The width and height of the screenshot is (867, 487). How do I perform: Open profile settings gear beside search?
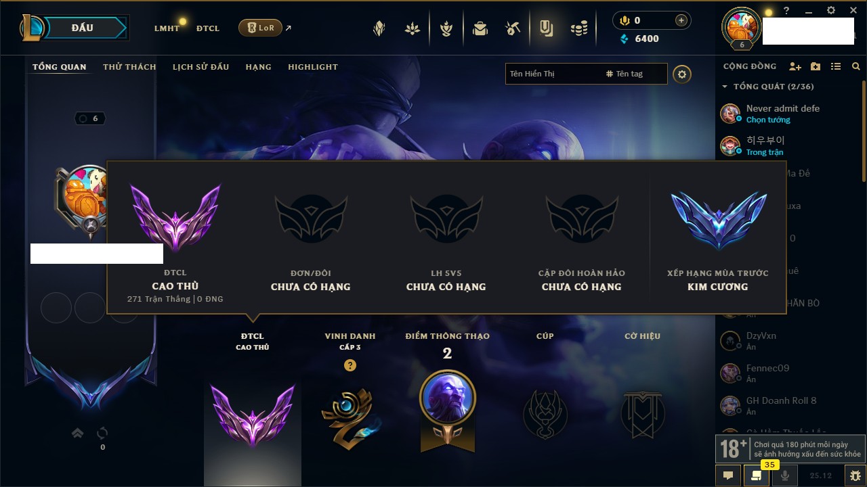click(682, 74)
